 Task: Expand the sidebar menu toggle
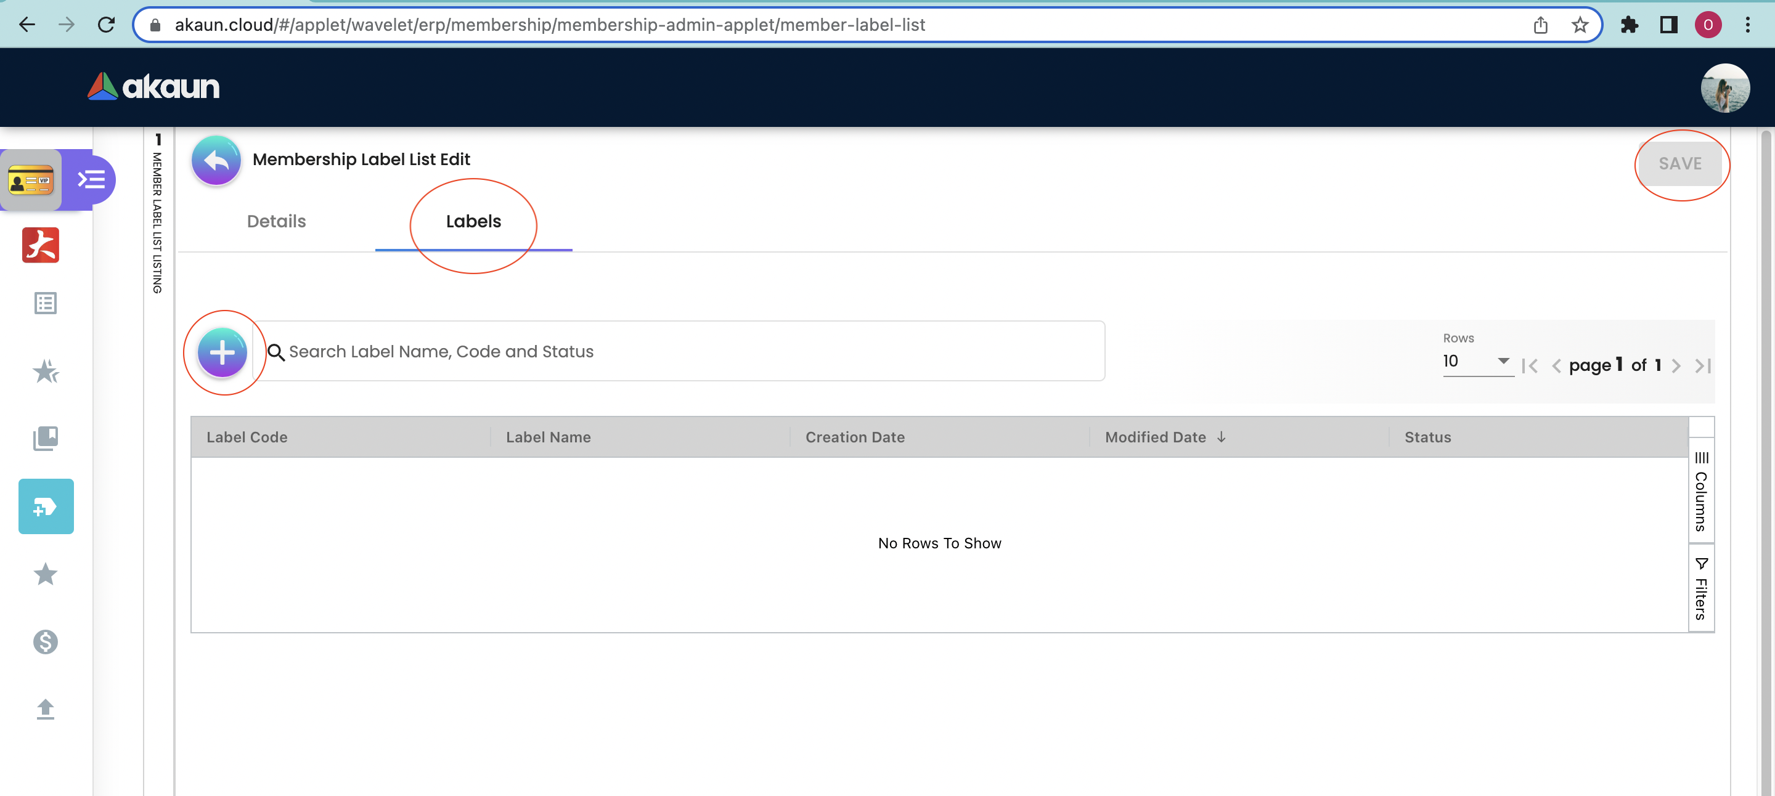[91, 181]
